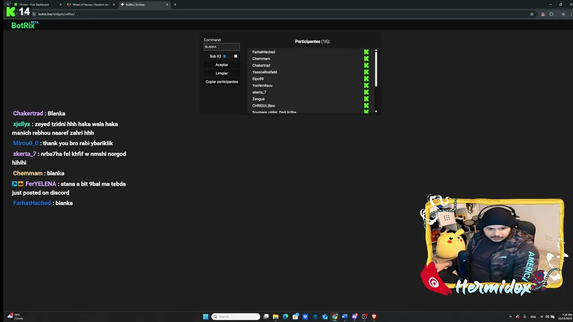Screen dimensions: 573x322
Task: Close the Wheel of Names tab
Action: click(114, 4)
